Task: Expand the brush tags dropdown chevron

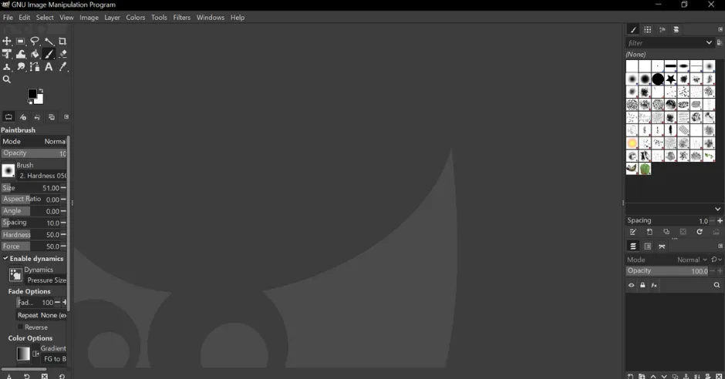Action: [x=717, y=209]
